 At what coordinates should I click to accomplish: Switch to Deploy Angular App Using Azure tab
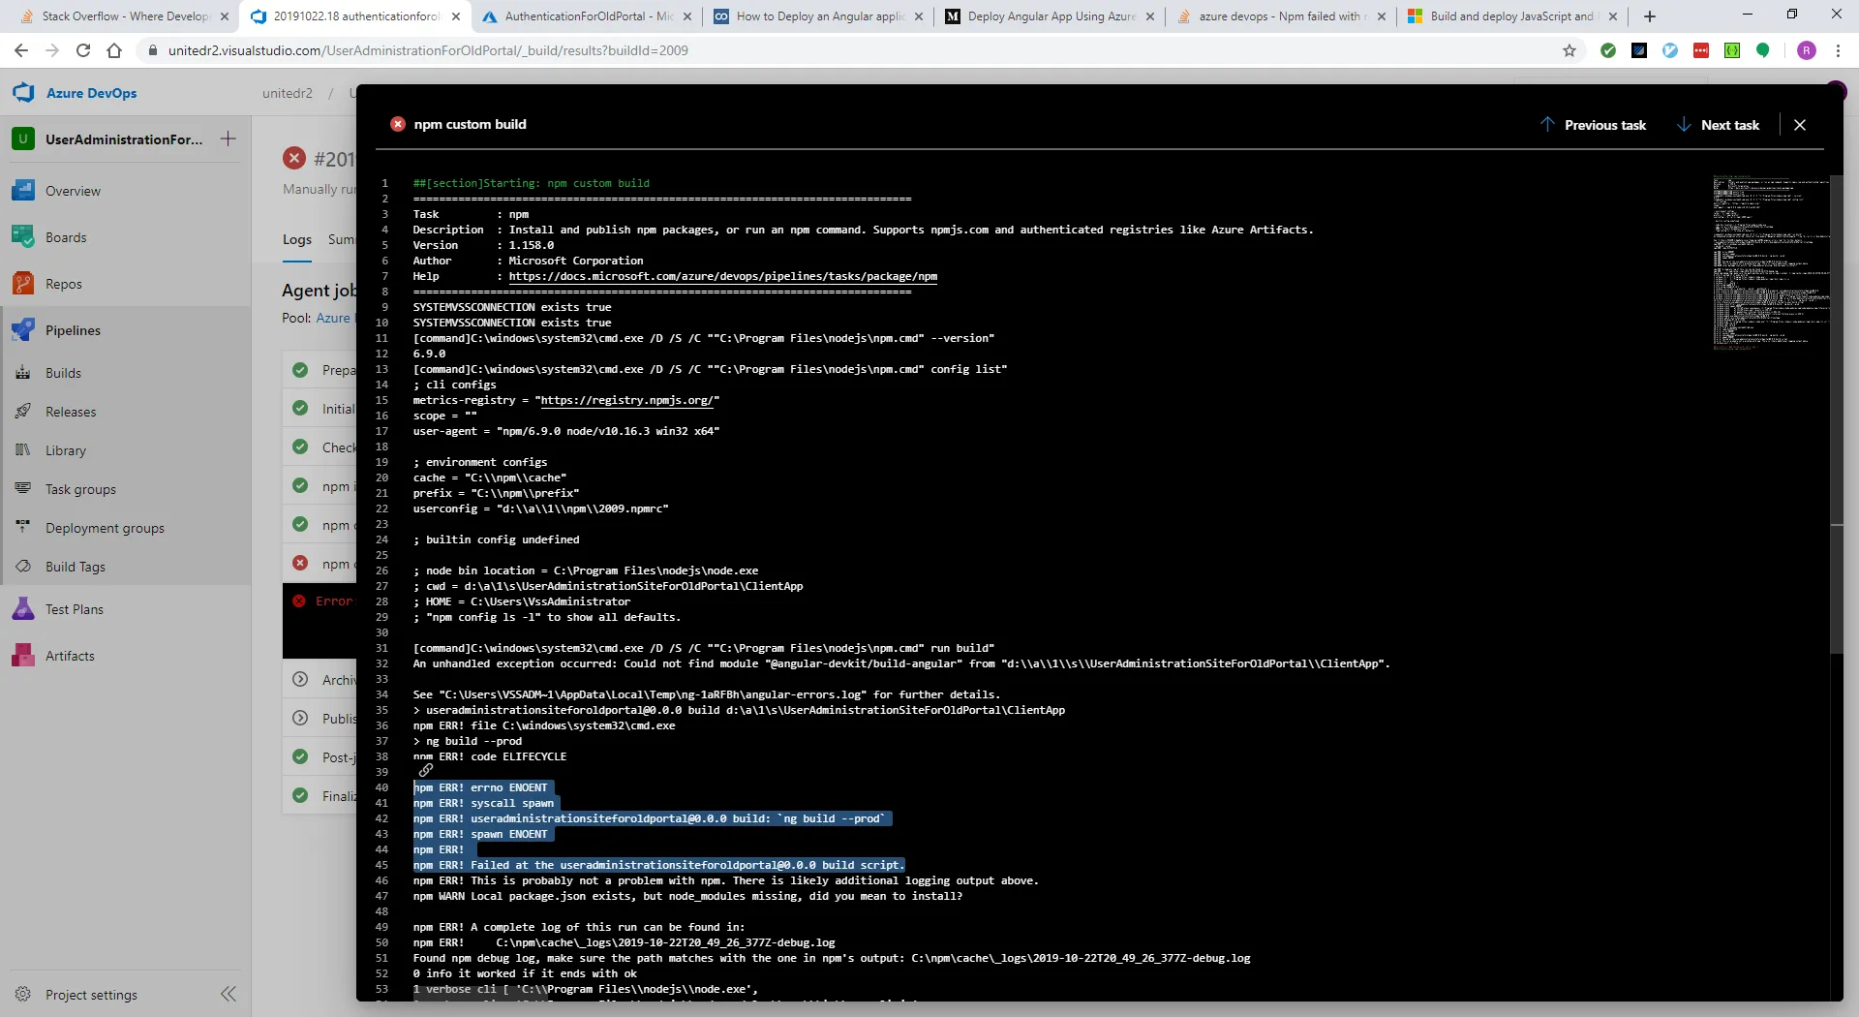tap(1051, 15)
